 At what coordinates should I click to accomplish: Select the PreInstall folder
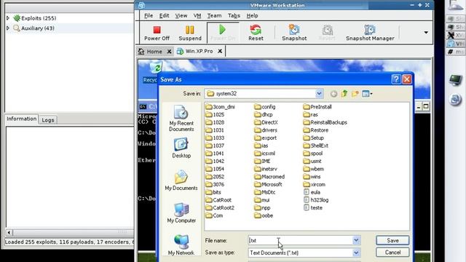tap(317, 107)
